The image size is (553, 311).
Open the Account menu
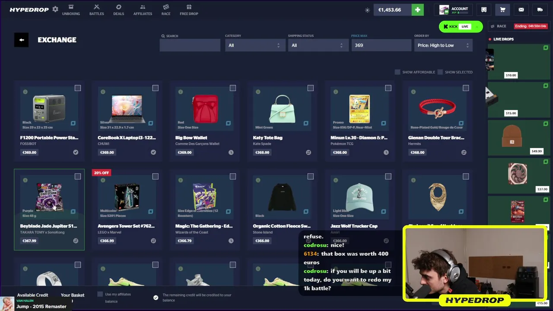[x=454, y=10]
